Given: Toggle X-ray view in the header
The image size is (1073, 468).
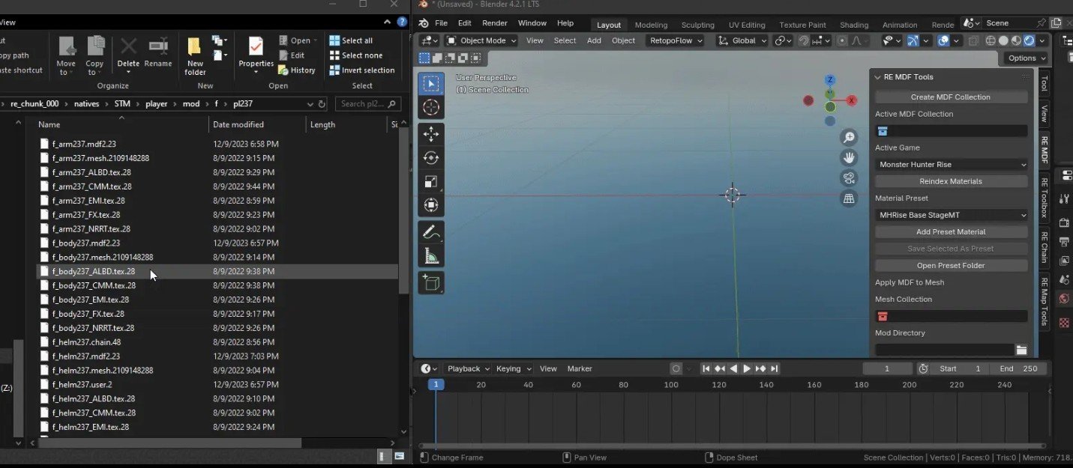Looking at the screenshot, I should tap(974, 40).
